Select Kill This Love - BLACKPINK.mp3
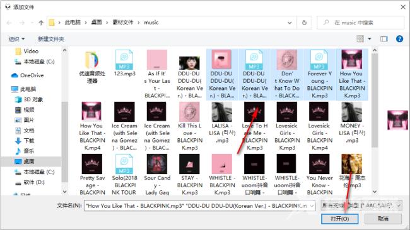 [189, 126]
